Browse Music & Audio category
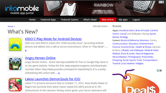The image size is (166, 93). click(x=128, y=53)
